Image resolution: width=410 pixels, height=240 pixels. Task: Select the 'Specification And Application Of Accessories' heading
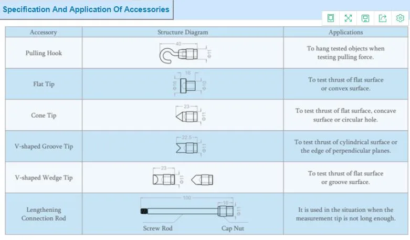86,9
